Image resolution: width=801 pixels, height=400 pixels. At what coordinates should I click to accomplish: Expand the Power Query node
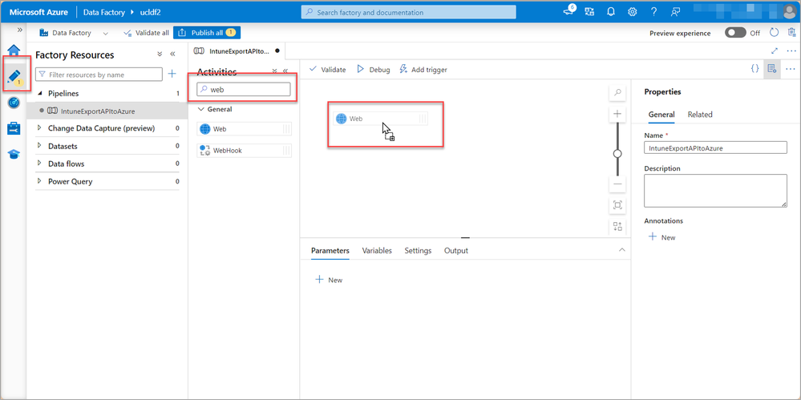40,181
